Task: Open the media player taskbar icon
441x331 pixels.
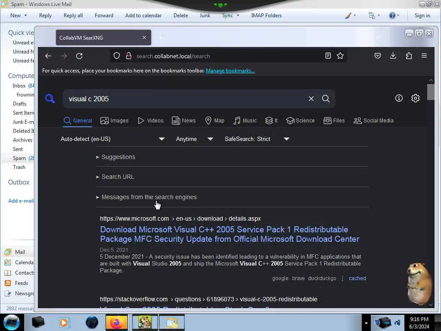Action: pyautogui.click(x=64, y=322)
